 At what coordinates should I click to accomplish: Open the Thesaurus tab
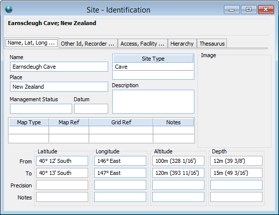tap(212, 44)
